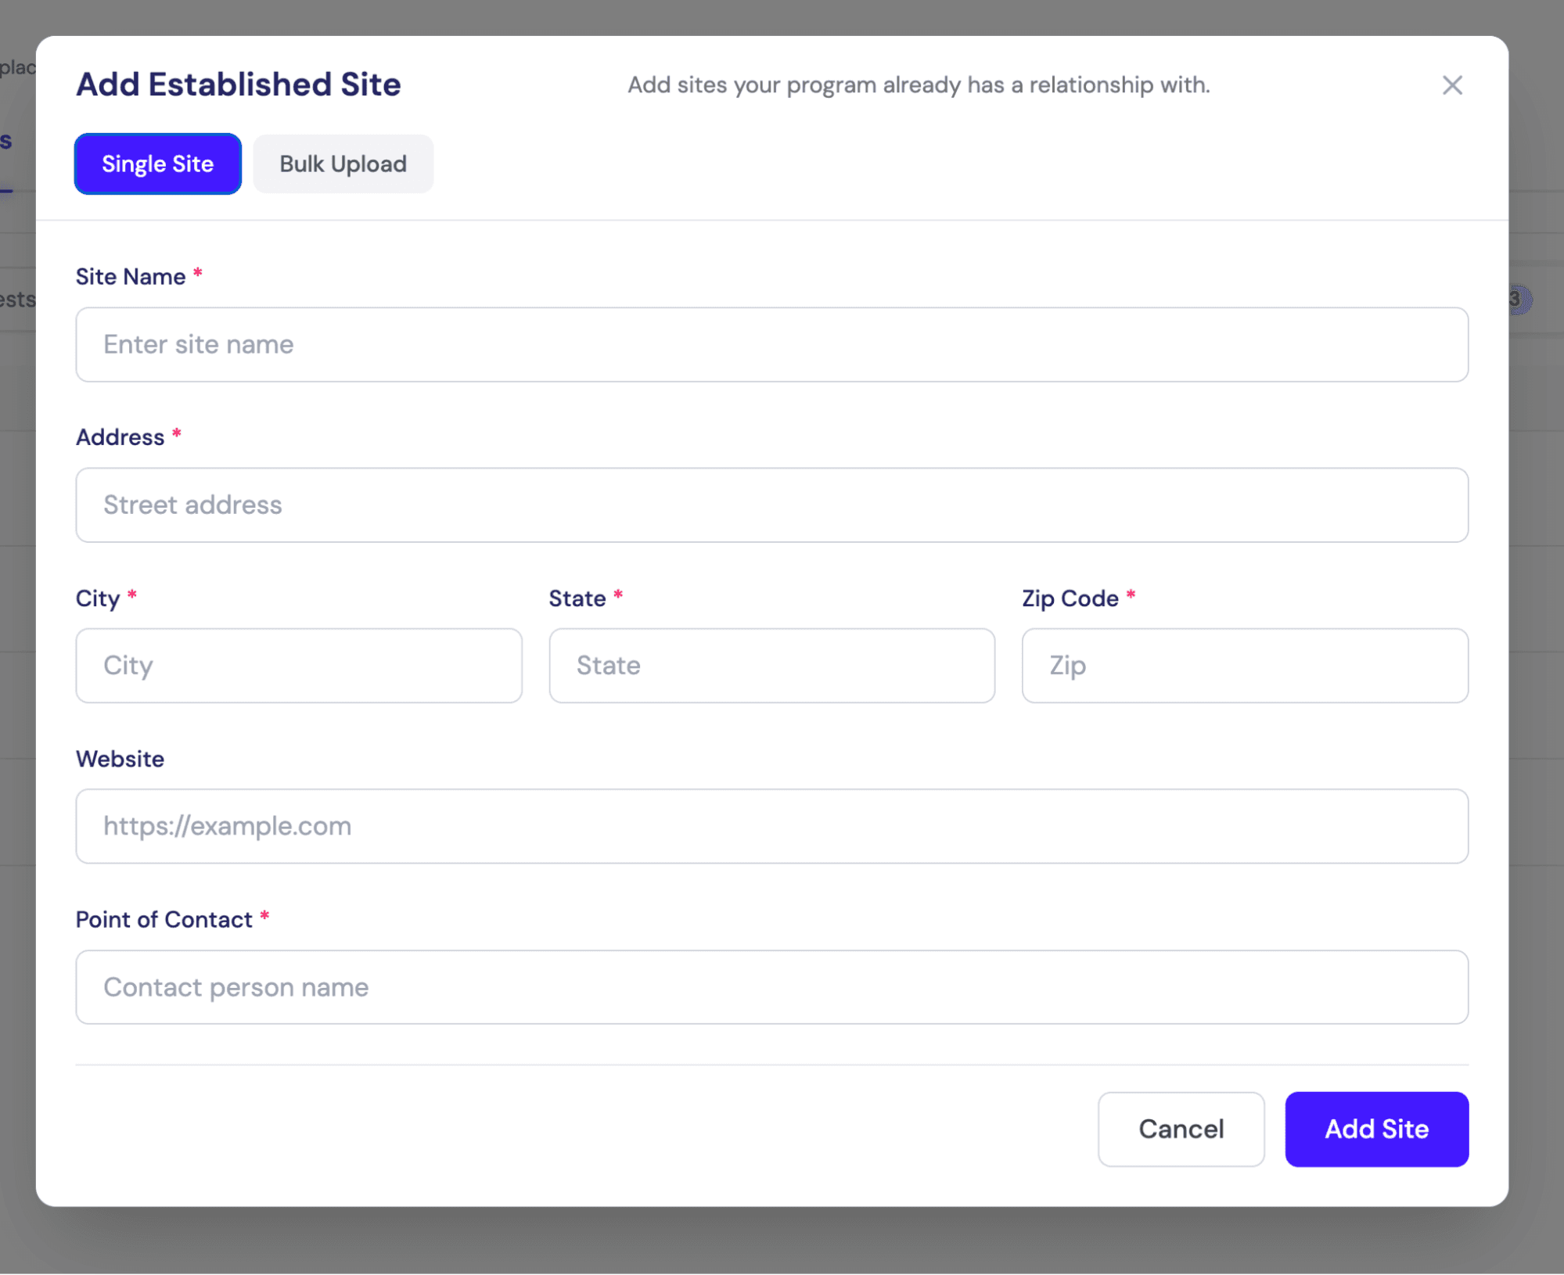Image resolution: width=1564 pixels, height=1275 pixels.
Task: Click inside the Site Name field
Action: click(x=772, y=344)
